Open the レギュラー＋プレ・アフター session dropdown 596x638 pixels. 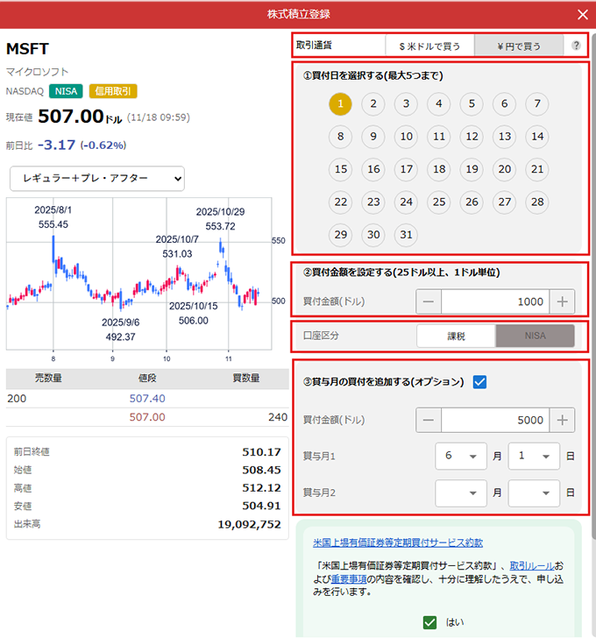coord(96,179)
